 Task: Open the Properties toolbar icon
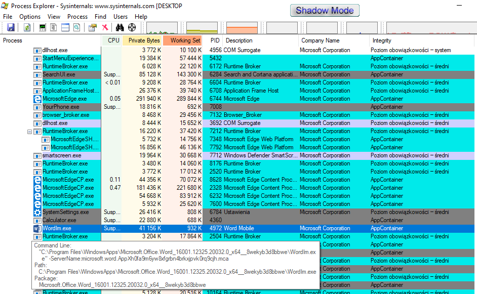pos(93,27)
